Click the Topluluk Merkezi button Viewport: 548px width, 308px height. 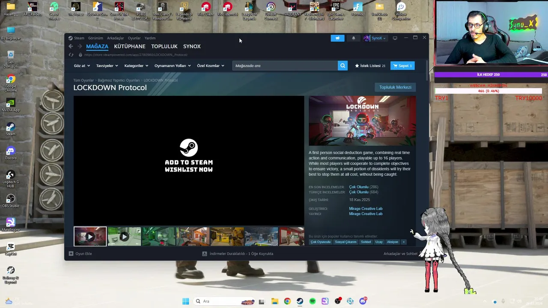(x=395, y=87)
